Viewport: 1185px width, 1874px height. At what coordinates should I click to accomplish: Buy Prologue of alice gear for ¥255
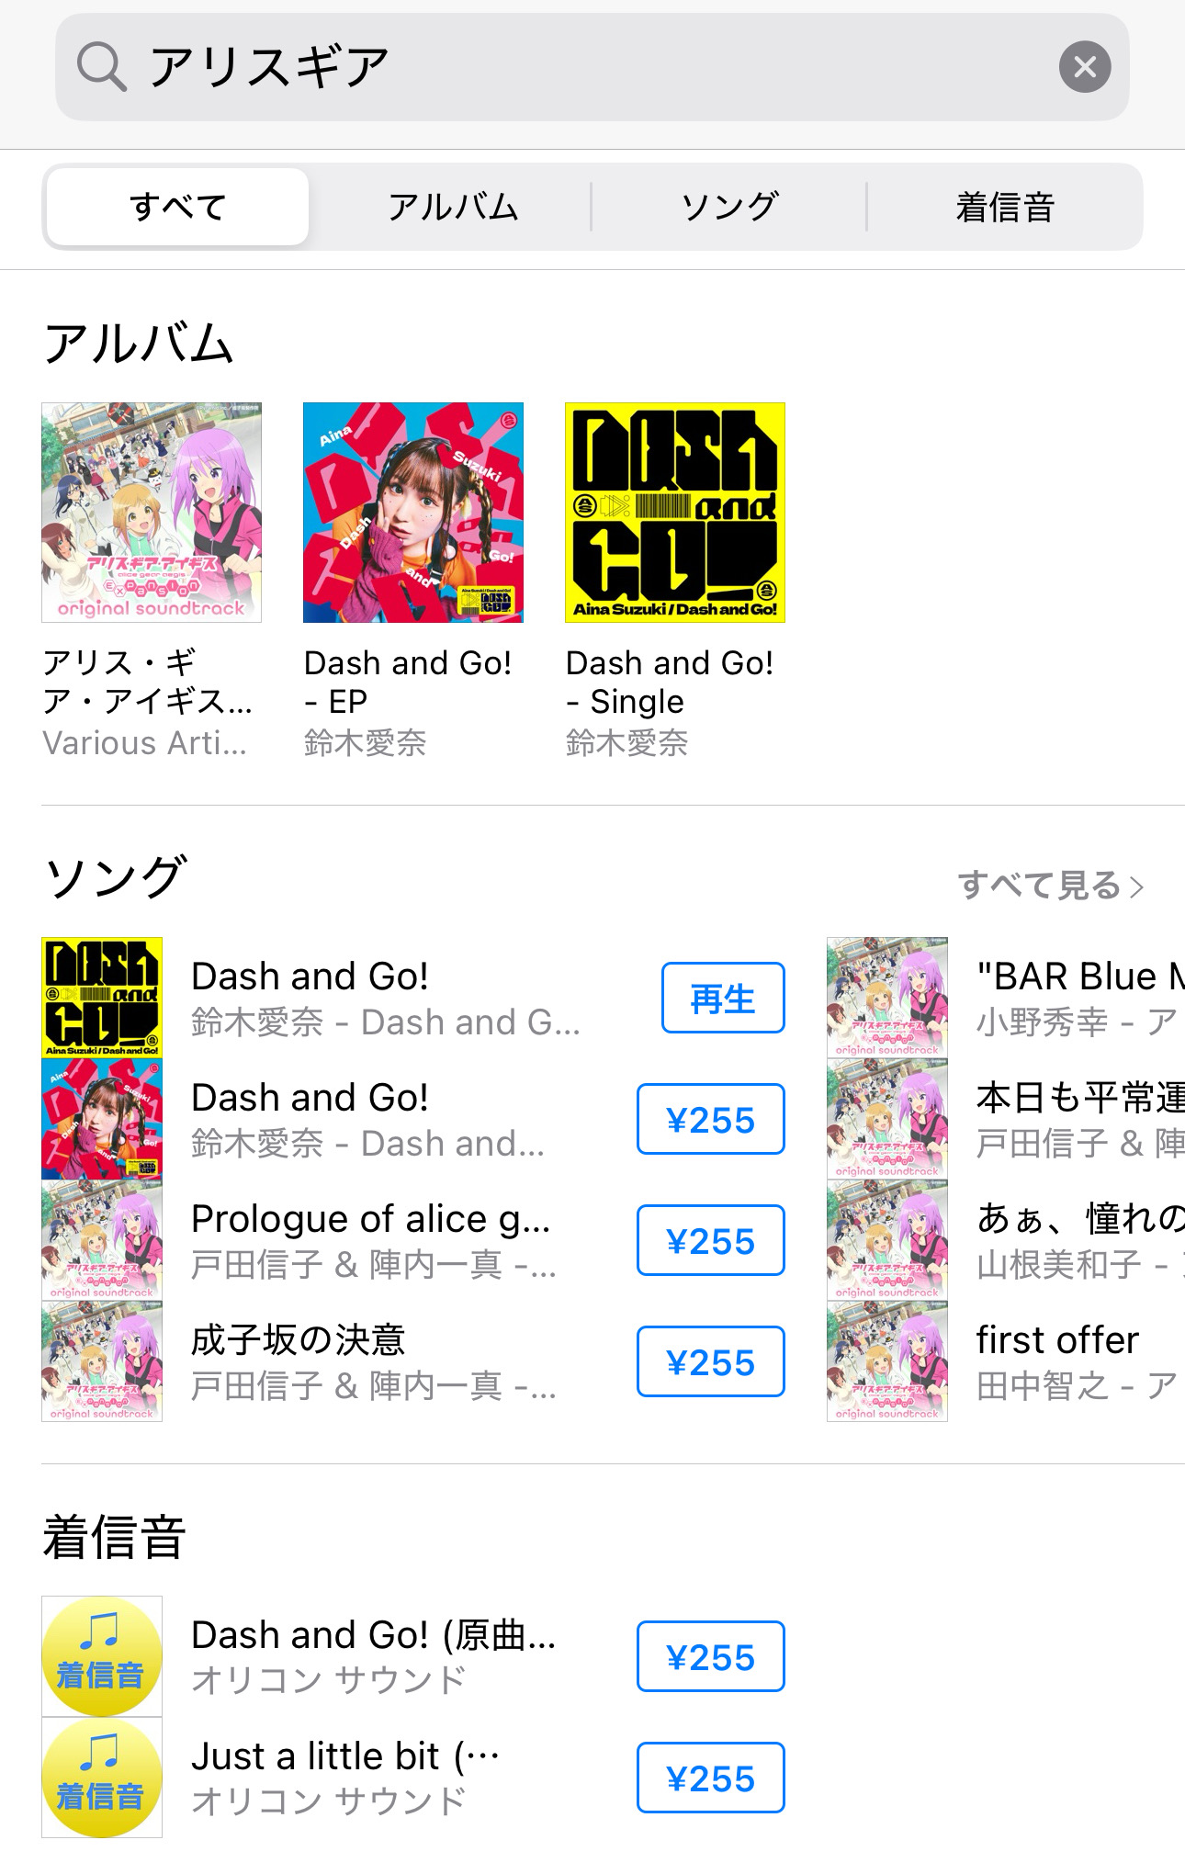pyautogui.click(x=711, y=1240)
